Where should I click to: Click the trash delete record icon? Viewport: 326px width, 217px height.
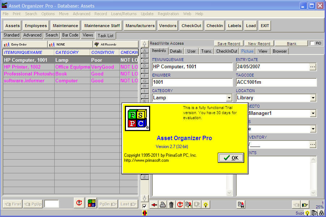pyautogui.click(x=171, y=205)
